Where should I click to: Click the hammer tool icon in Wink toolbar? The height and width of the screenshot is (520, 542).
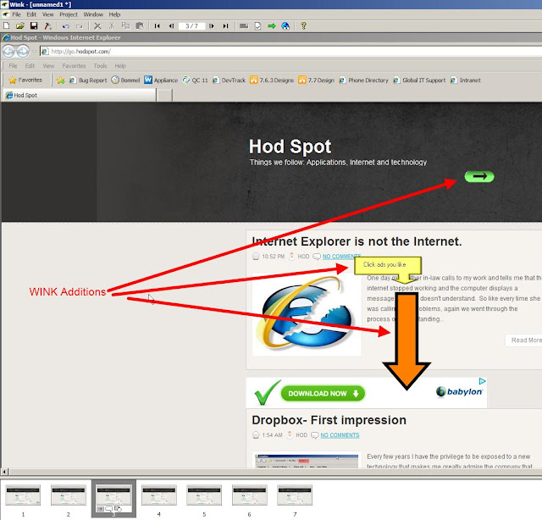[x=47, y=26]
